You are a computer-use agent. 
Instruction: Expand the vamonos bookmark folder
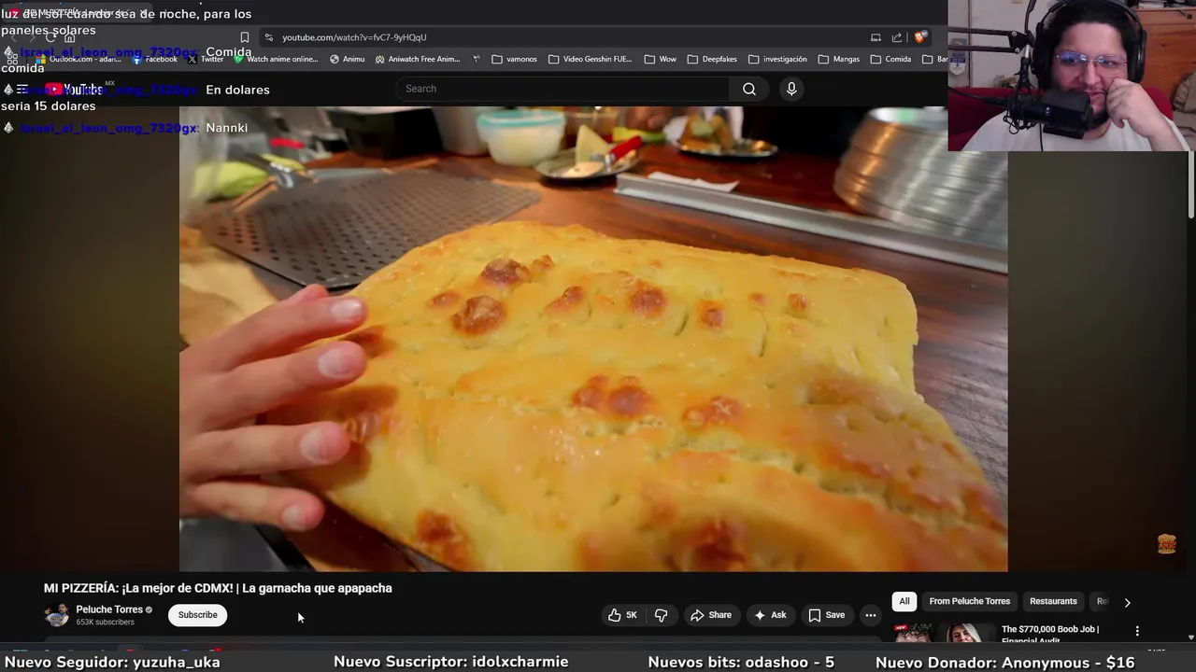[x=514, y=59]
